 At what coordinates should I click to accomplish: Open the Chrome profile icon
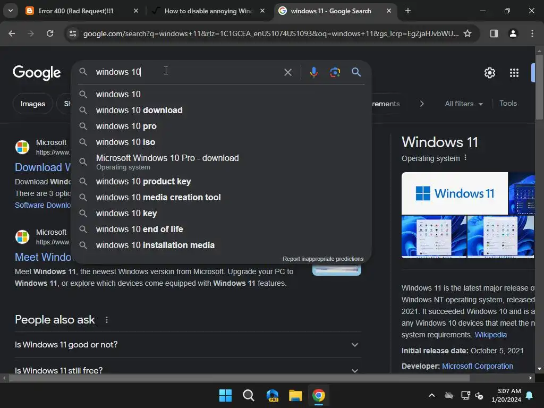tap(513, 33)
